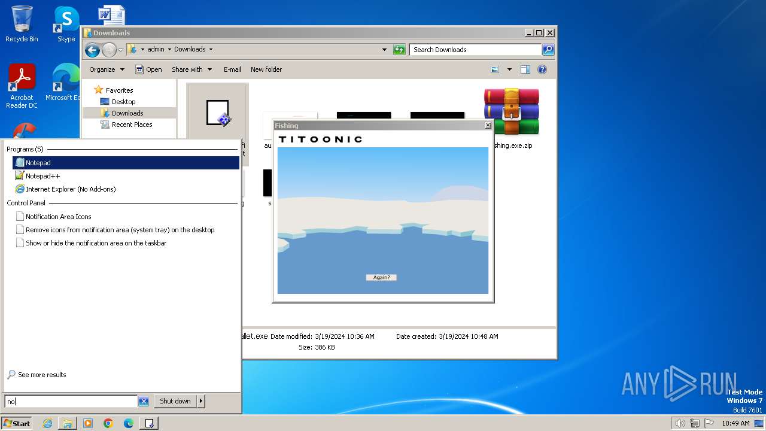The width and height of the screenshot is (766, 431).
Task: Click the search magnifier button
Action: (x=548, y=50)
